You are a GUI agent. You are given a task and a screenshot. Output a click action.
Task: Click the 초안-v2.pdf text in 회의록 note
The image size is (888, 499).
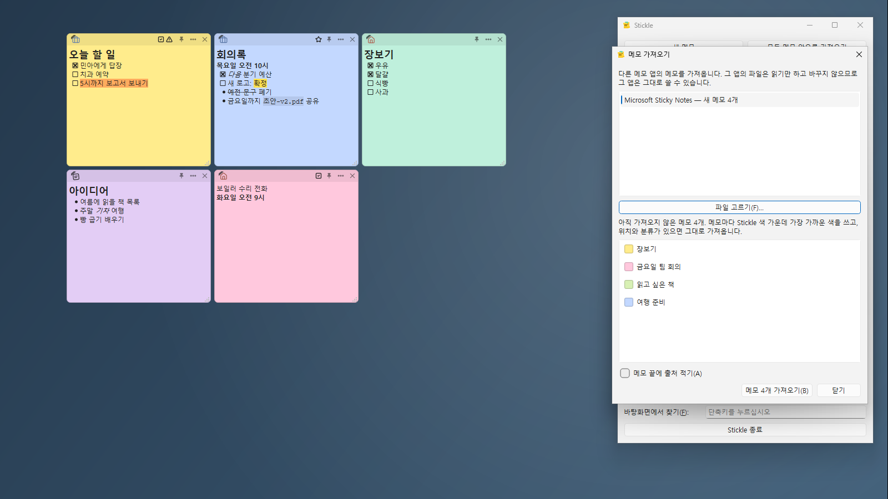pos(283,101)
